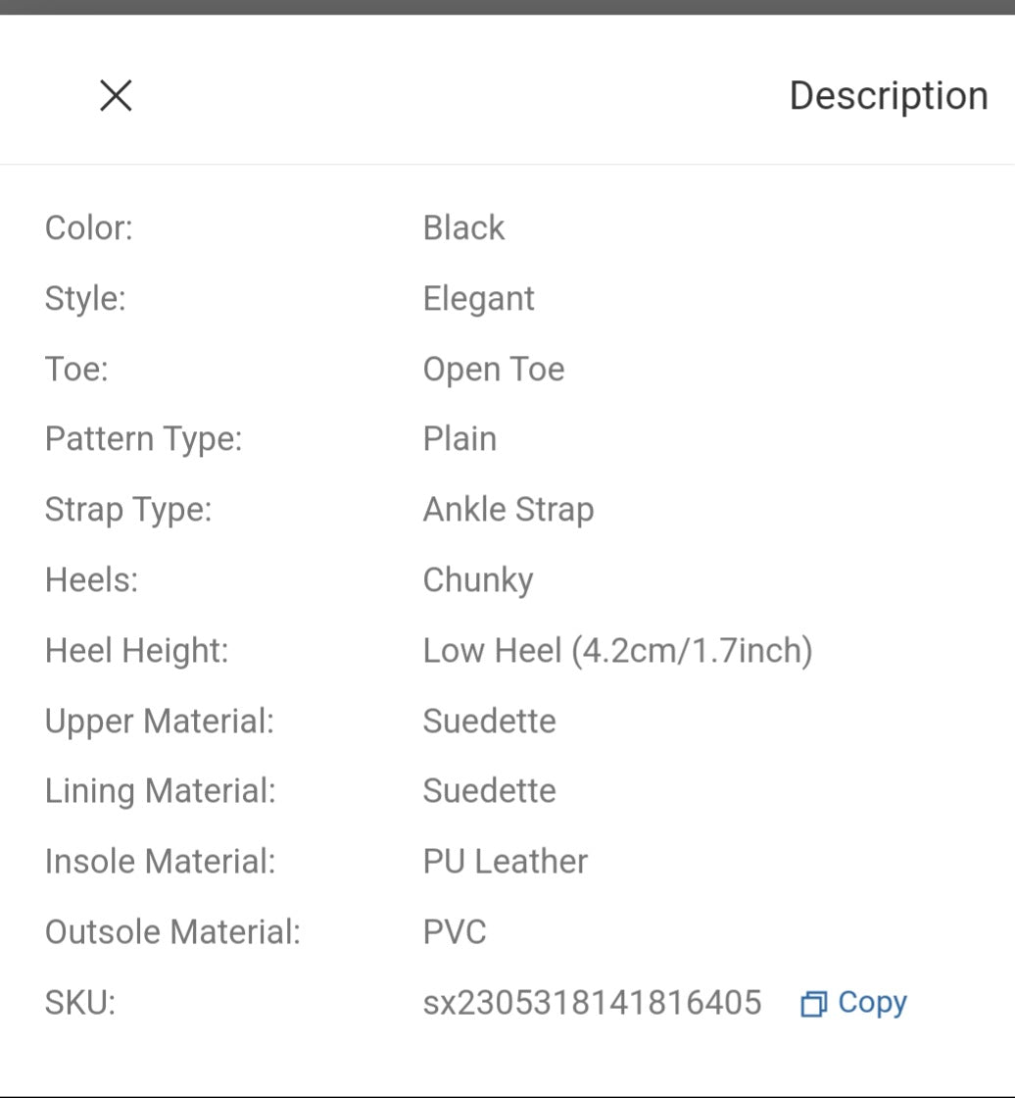This screenshot has width=1015, height=1098.
Task: Select the Ankle Strap value
Action: point(508,510)
